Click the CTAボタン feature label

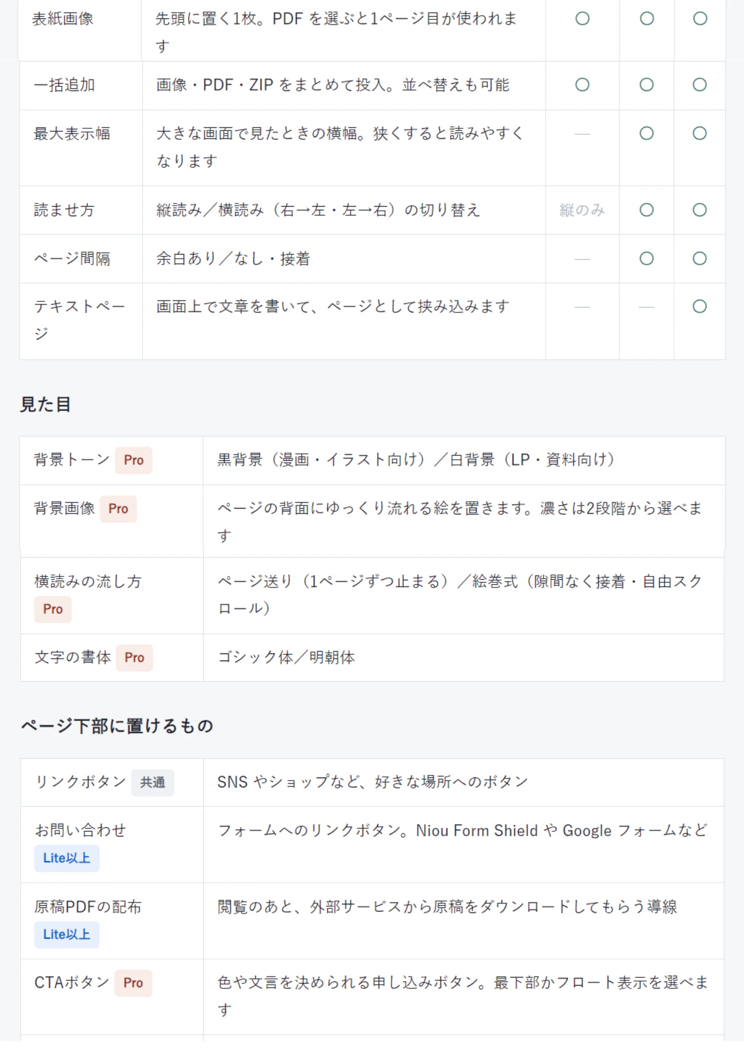click(72, 983)
